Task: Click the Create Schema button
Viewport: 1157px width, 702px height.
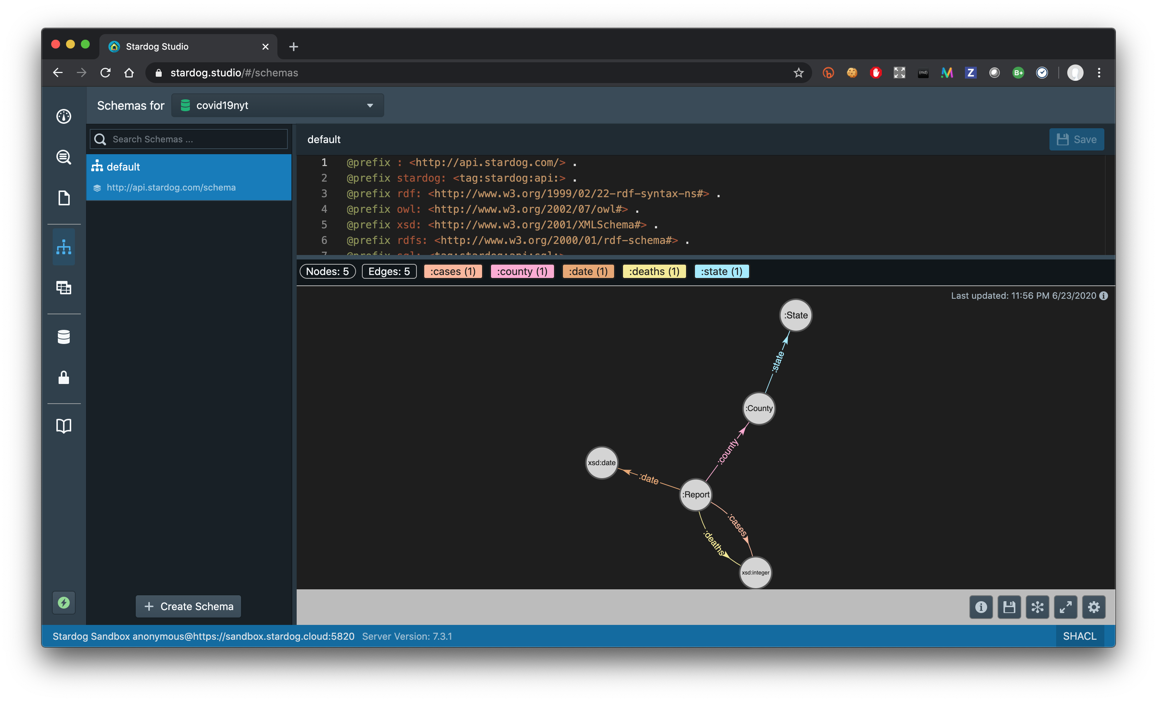Action: [x=188, y=606]
